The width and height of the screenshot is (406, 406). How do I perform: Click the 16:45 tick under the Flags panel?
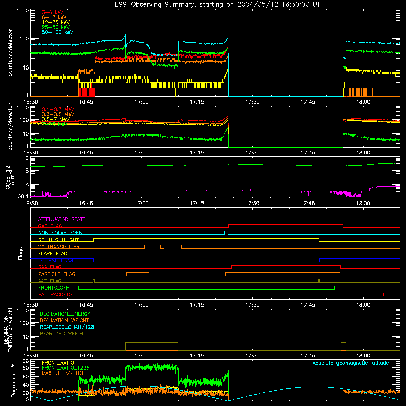click(86, 305)
